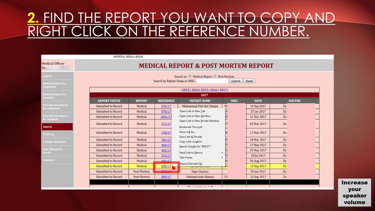
Task: Open reference 444/17 link
Action: pyautogui.click(x=166, y=145)
